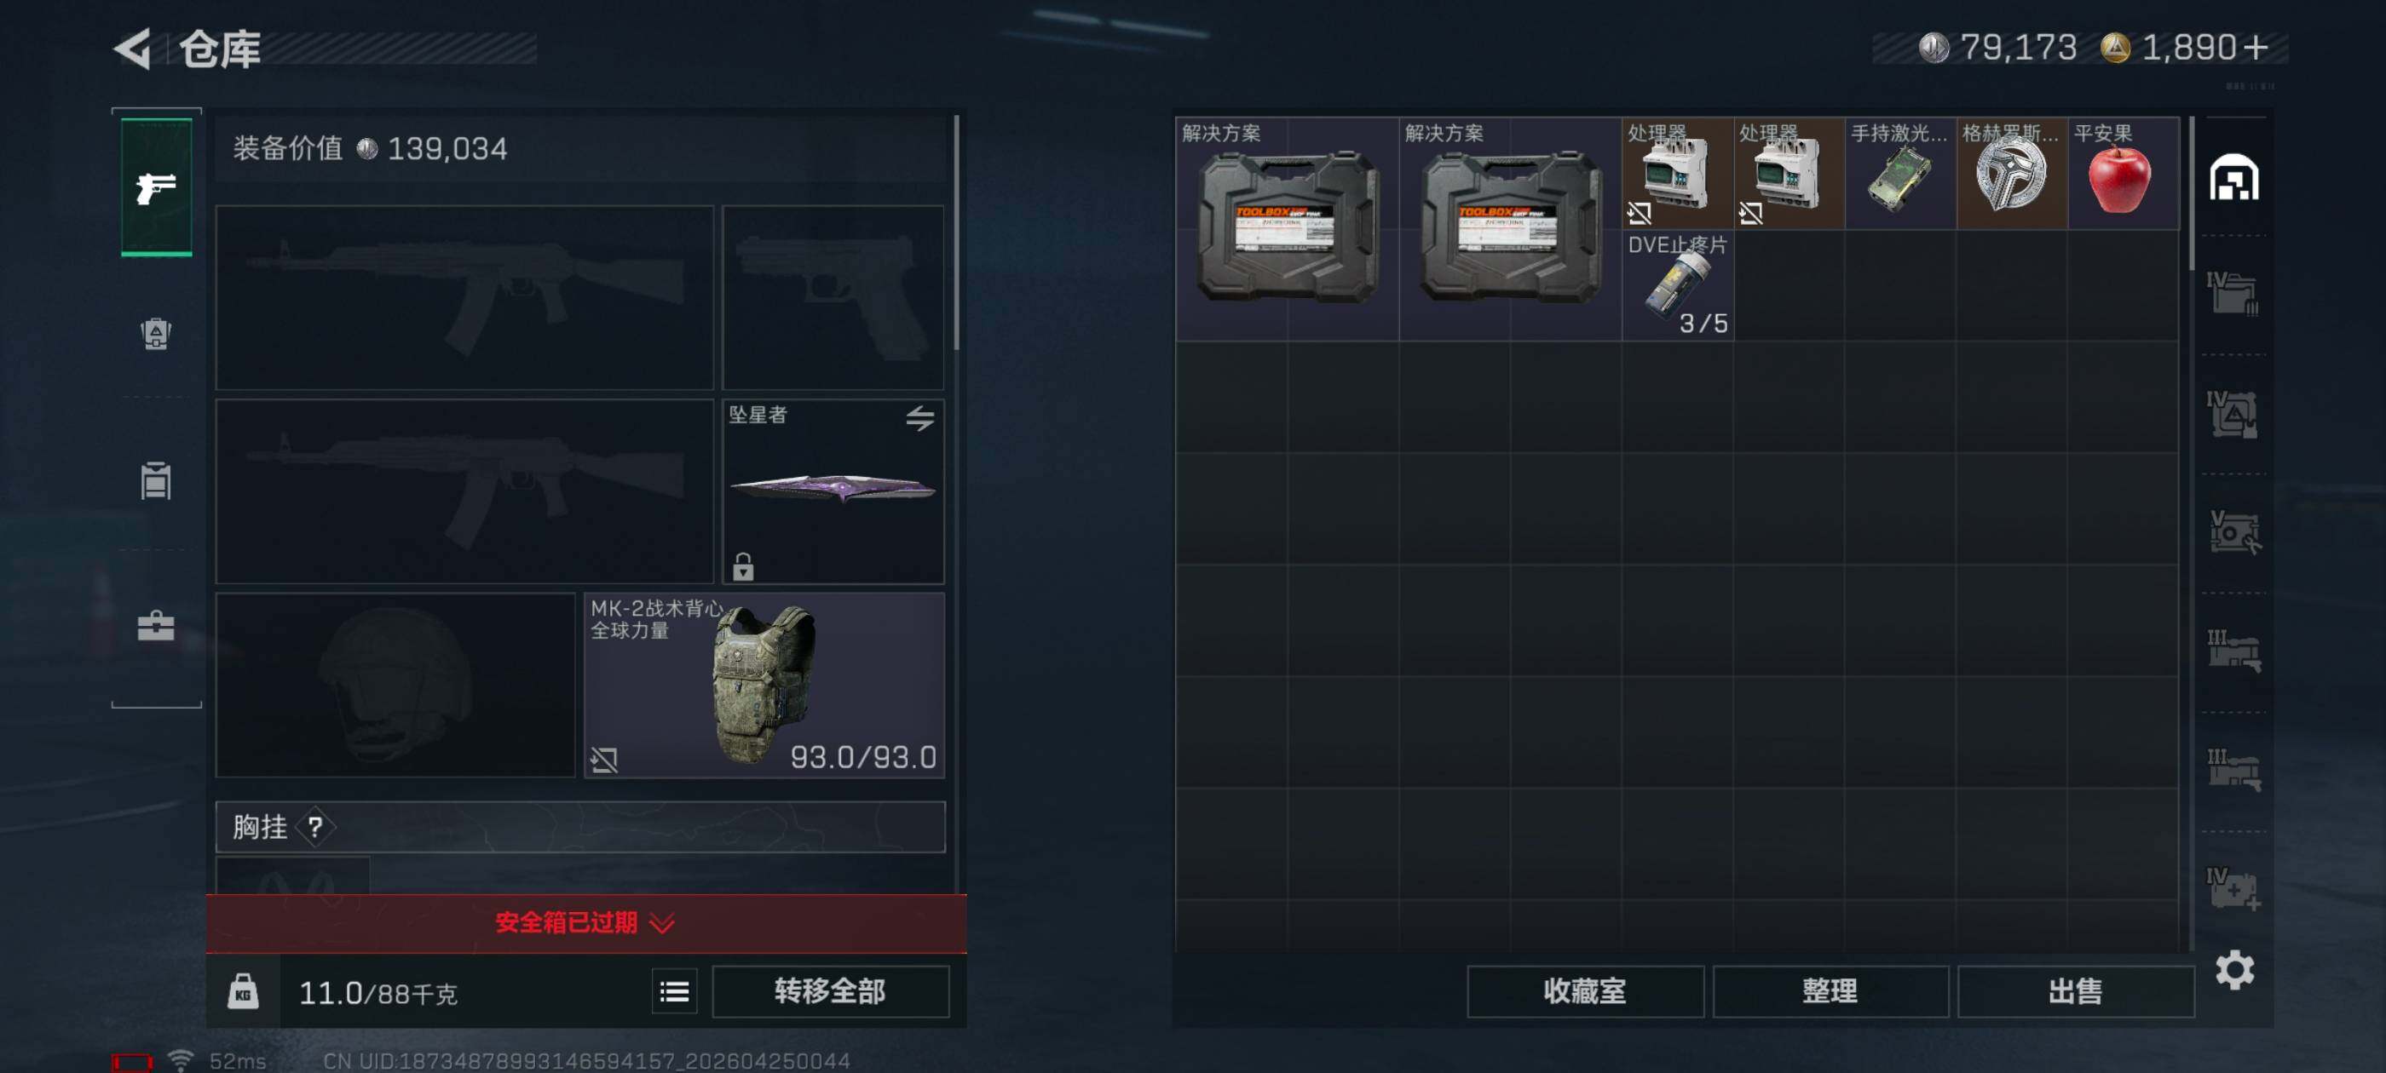Screen dimensions: 2386x1073
Task: Select the weapons pistol tab icon
Action: 157,186
